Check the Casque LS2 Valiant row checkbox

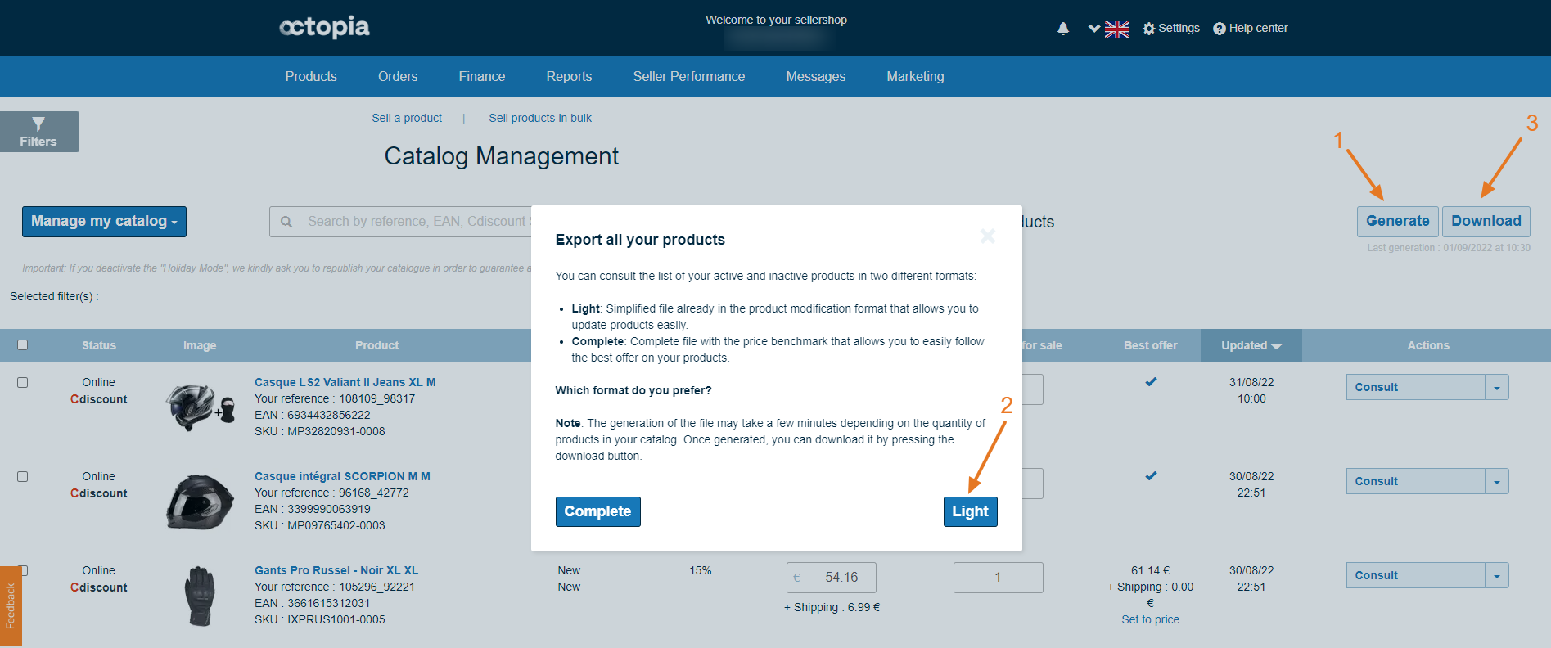[x=23, y=382]
